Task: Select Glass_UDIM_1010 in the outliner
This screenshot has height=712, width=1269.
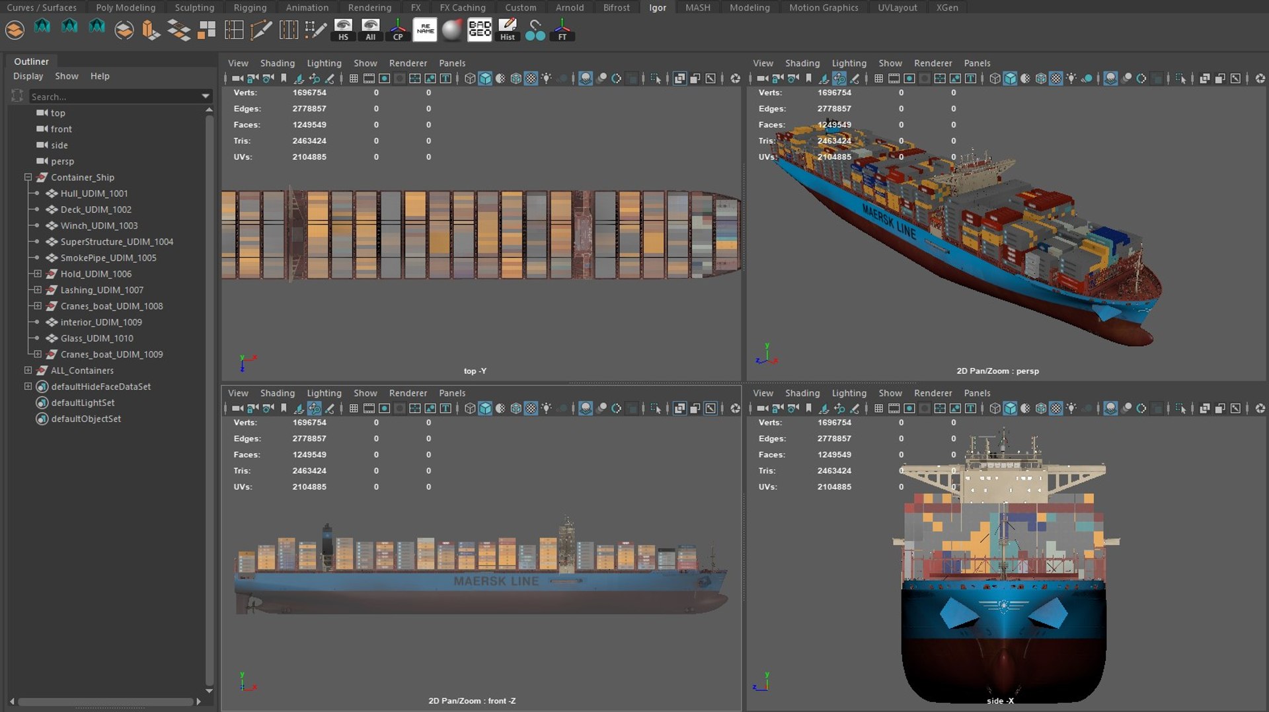Action: coord(96,338)
